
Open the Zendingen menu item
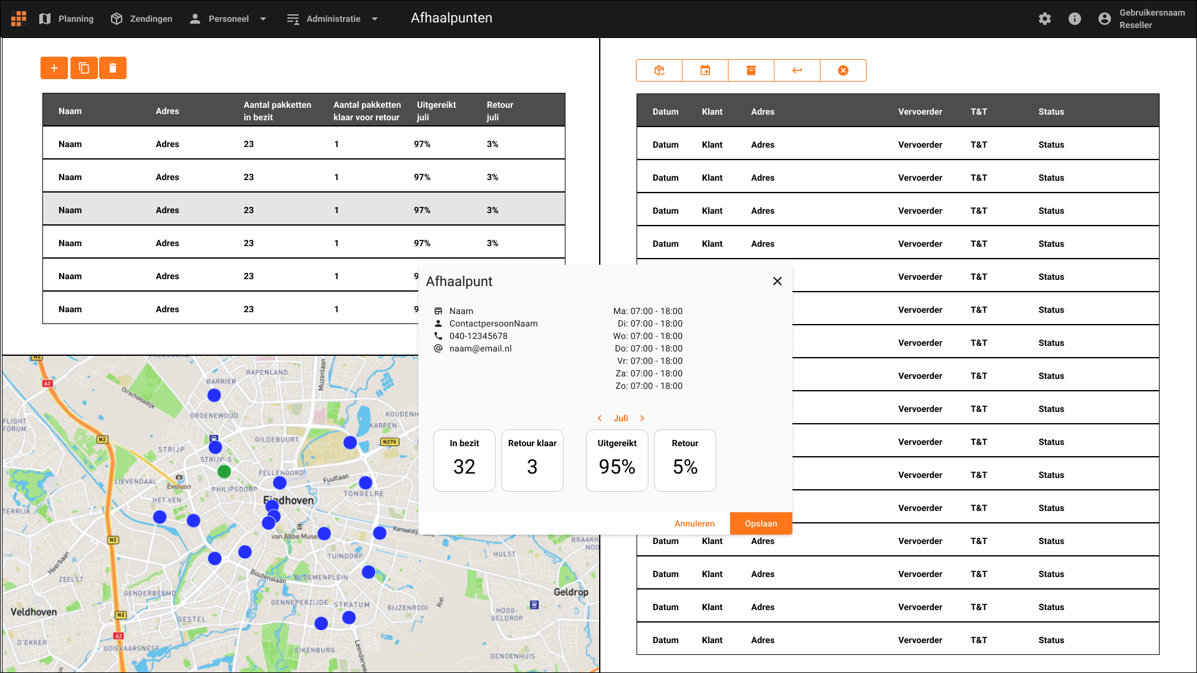[142, 19]
